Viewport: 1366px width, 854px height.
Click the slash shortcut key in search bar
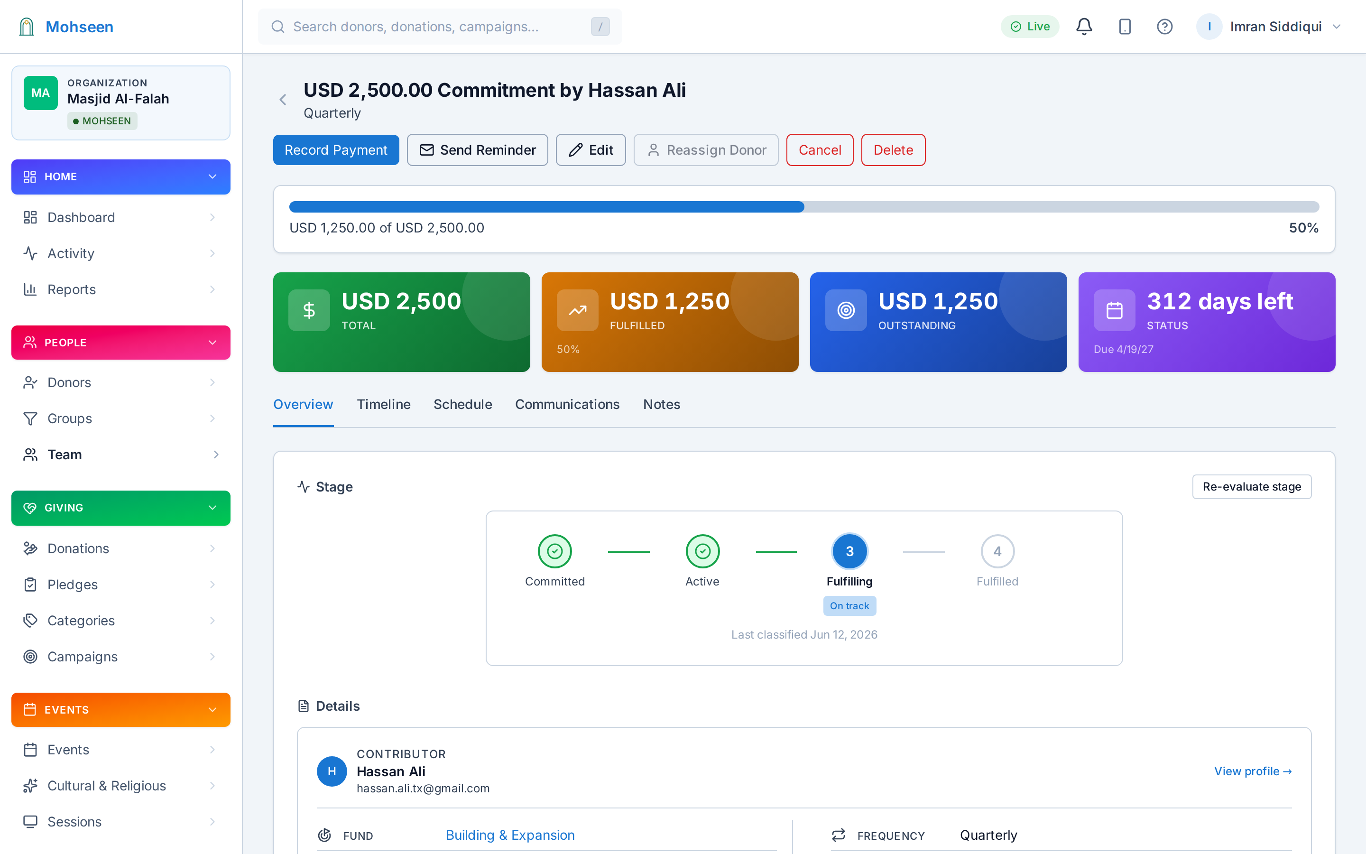point(600,27)
